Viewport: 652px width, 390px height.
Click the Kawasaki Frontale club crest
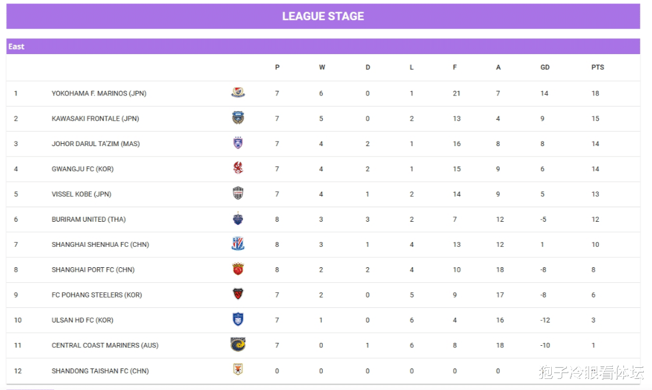click(238, 118)
